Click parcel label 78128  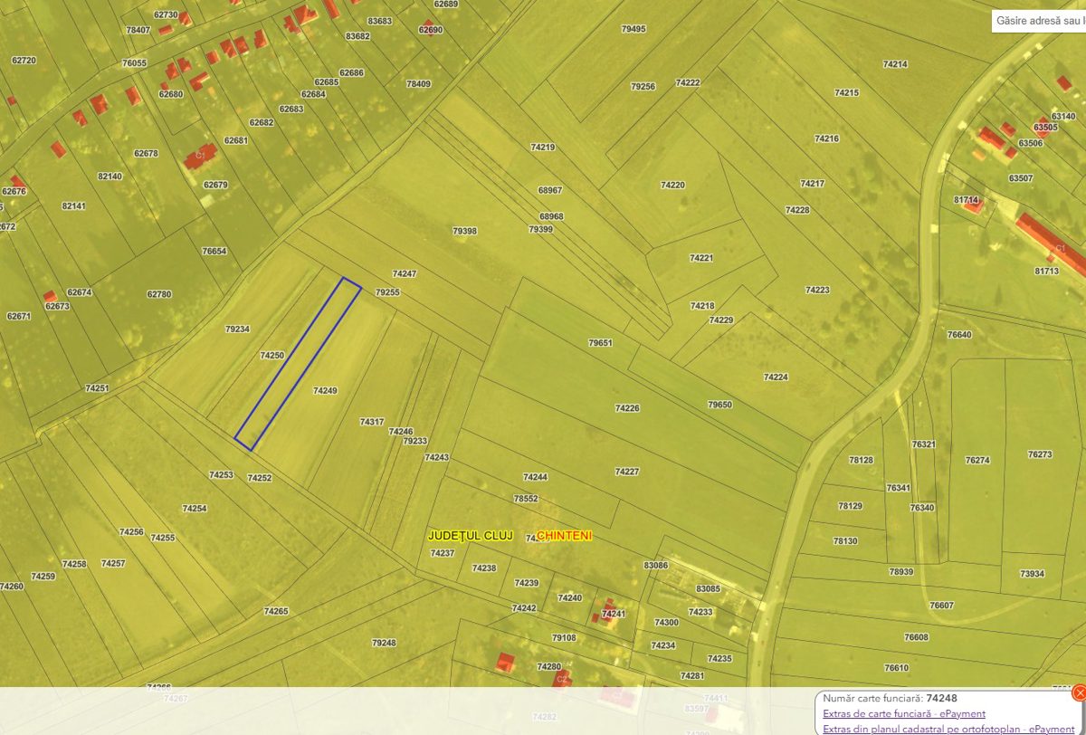point(862,460)
